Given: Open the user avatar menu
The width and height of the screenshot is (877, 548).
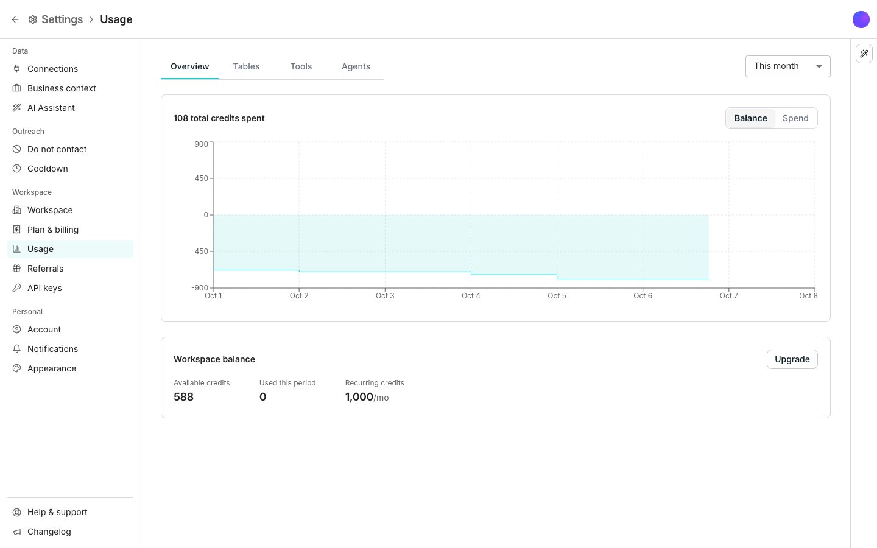Looking at the screenshot, I should (x=861, y=19).
